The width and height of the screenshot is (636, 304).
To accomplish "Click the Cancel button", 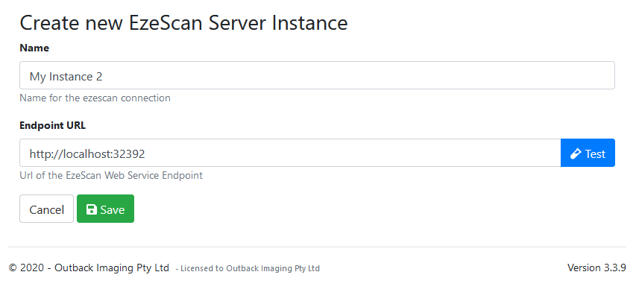I will click(46, 209).
